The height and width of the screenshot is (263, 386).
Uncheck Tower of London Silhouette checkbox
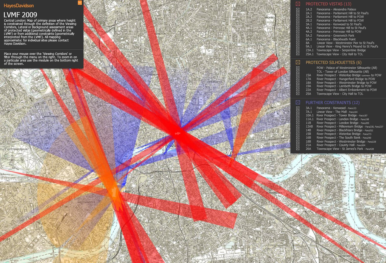point(298,72)
